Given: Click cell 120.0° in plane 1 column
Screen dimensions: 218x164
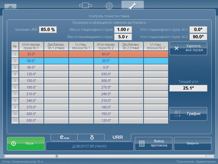Looking at the screenshot, I should click(31, 74).
